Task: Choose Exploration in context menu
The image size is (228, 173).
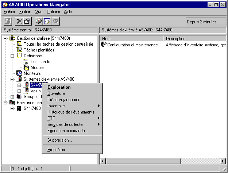Action: coord(72,87)
